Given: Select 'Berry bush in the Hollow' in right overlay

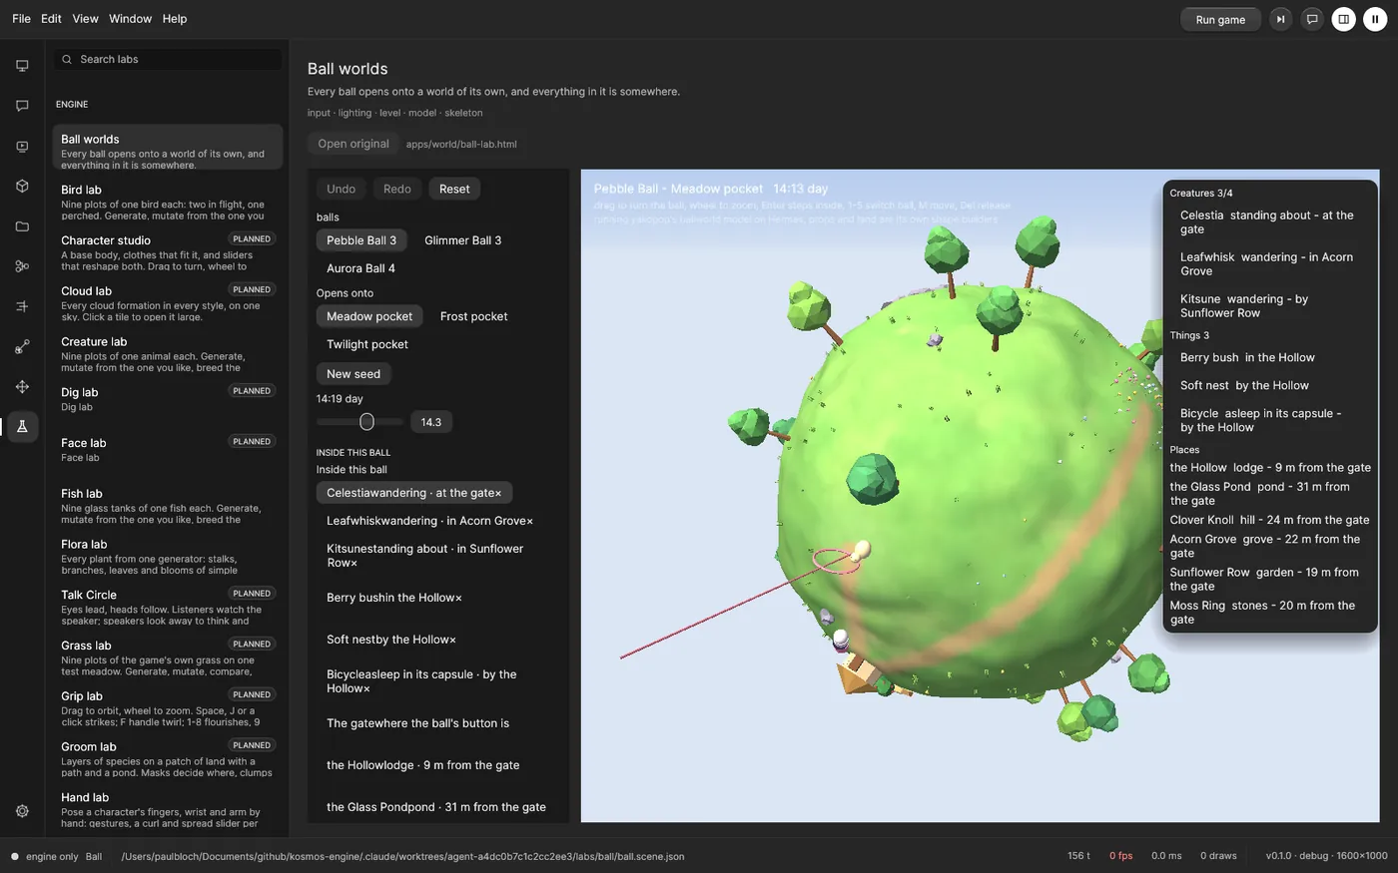Looking at the screenshot, I should [x=1247, y=357].
